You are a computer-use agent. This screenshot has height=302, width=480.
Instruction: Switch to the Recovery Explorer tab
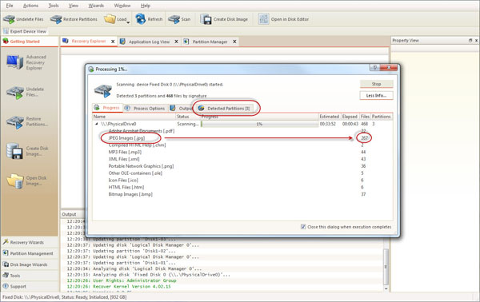click(x=89, y=41)
